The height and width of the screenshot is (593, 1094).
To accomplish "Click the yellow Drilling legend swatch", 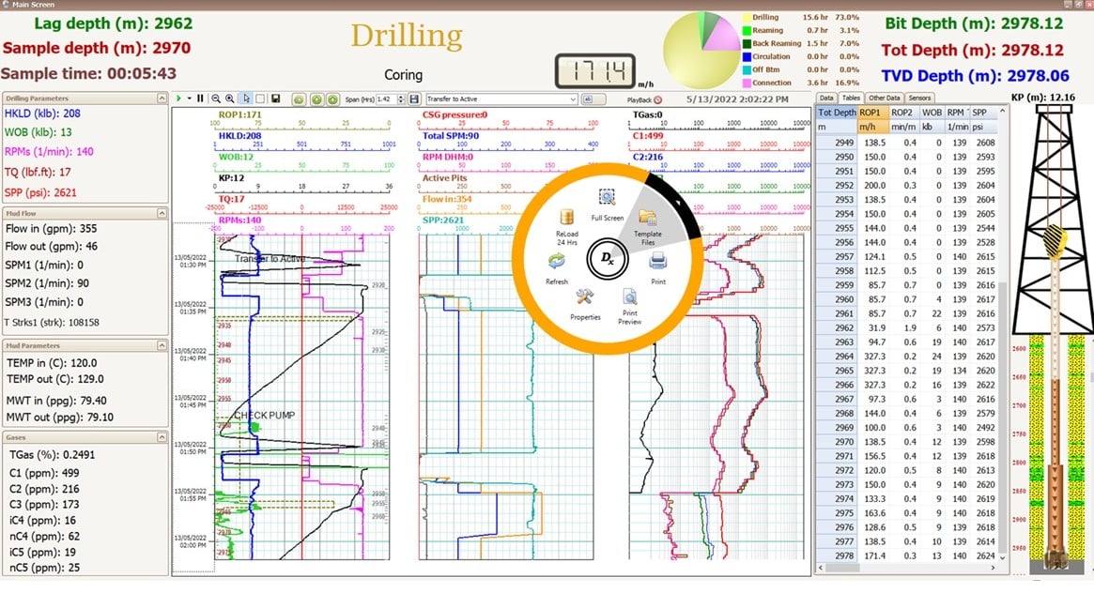I will pos(747,18).
